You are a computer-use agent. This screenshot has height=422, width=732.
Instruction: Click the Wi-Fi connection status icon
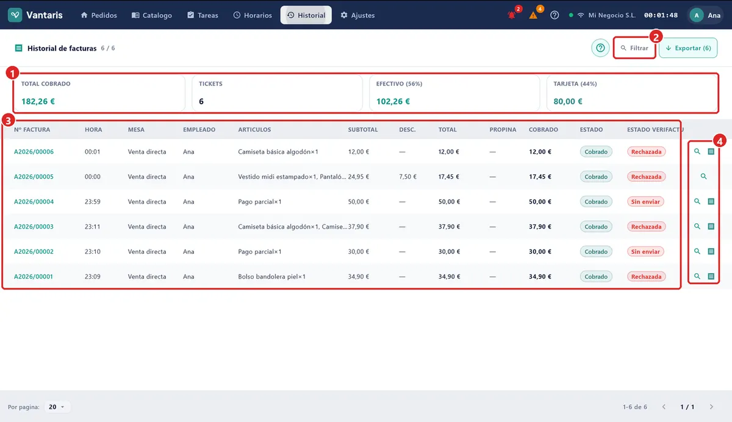[580, 15]
